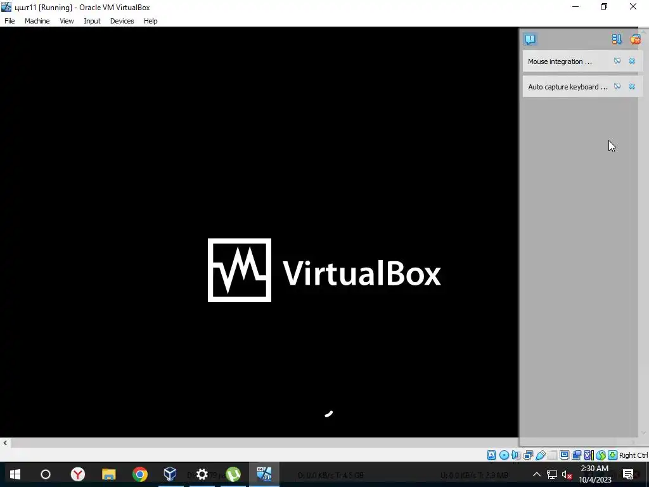Click the horizontal scrollbar left arrow

pyautogui.click(x=5, y=443)
